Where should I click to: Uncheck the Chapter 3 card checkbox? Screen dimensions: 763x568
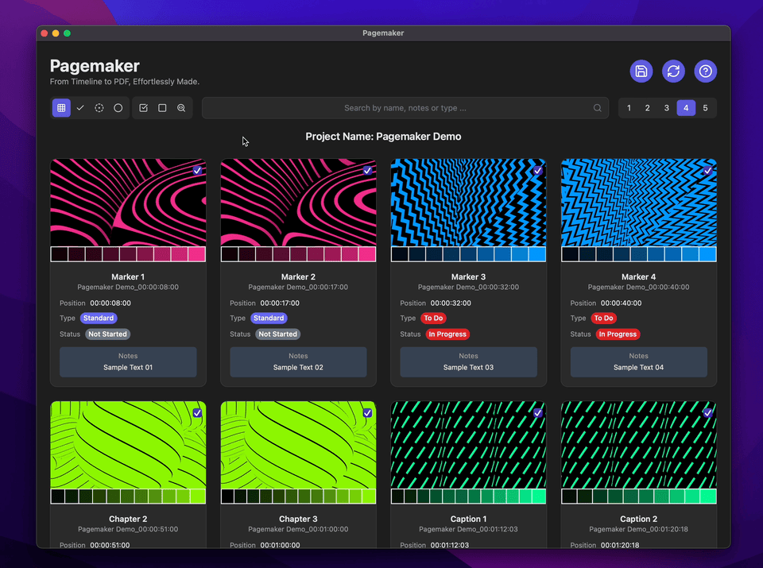pos(367,412)
